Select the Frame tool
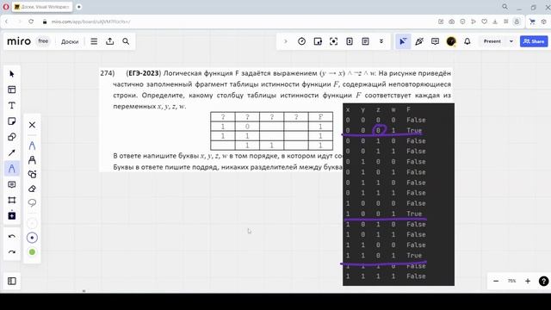The image size is (551, 310). pos(11,200)
